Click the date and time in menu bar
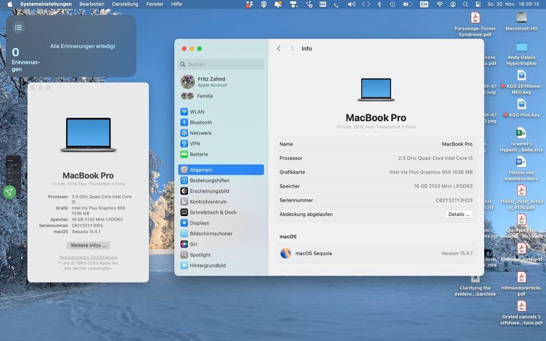Image resolution: width=546 pixels, height=341 pixels. 513,4
